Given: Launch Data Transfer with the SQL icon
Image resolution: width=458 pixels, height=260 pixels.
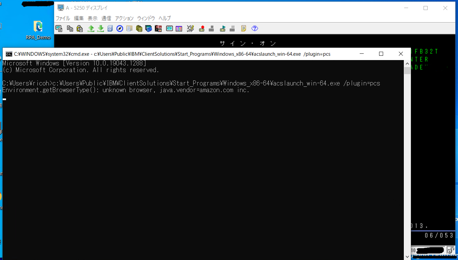Looking at the screenshot, I should click(158, 28).
